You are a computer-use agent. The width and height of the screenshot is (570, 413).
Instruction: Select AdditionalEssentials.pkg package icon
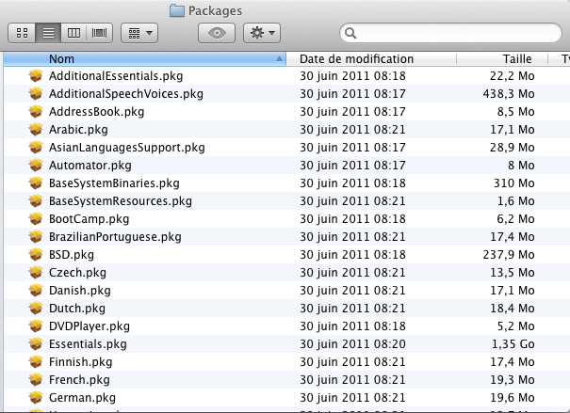(x=36, y=76)
